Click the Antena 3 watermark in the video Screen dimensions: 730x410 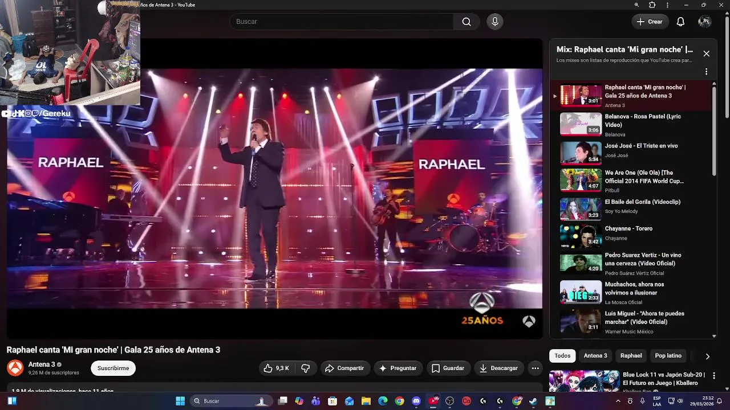(x=529, y=321)
